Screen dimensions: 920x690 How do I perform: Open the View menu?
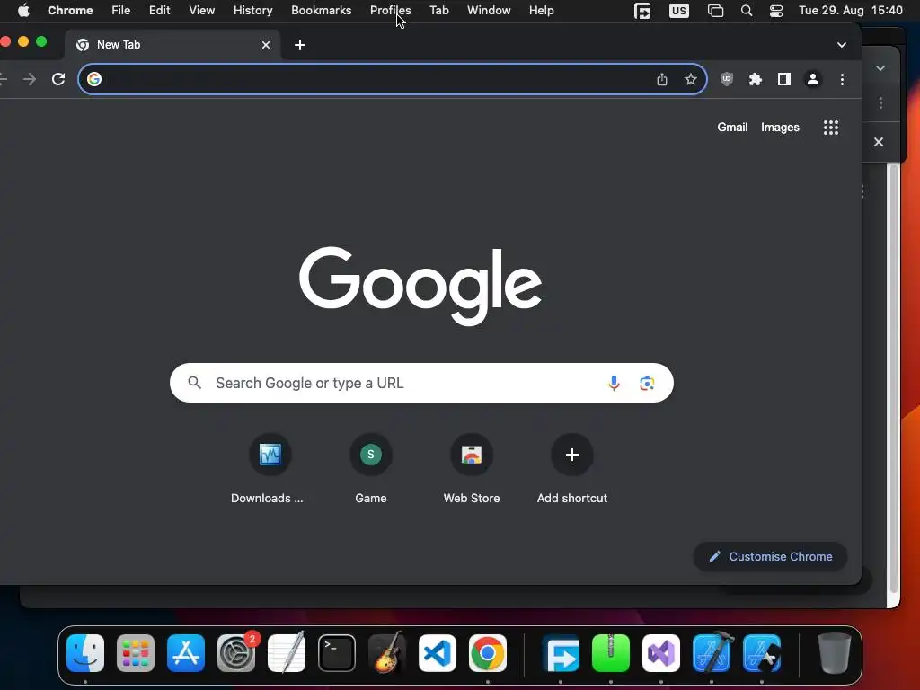(x=202, y=11)
